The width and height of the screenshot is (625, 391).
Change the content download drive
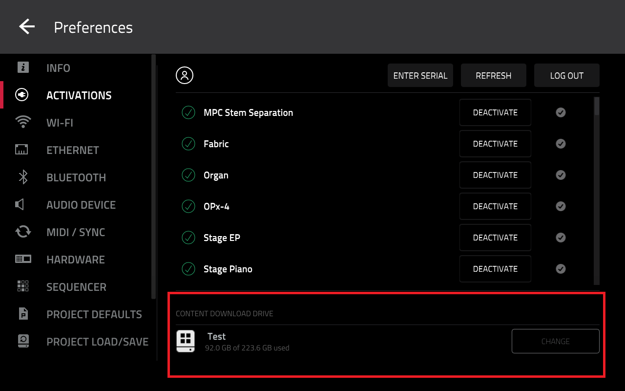(556, 341)
